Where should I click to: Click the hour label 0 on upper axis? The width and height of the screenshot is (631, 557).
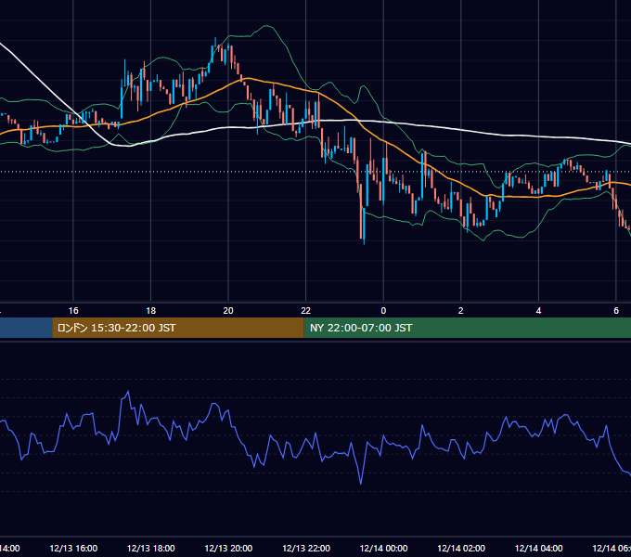point(383,311)
